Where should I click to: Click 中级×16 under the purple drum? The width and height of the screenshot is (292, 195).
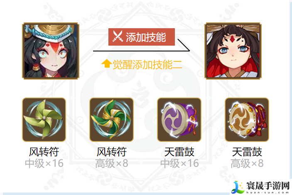pos(179,163)
